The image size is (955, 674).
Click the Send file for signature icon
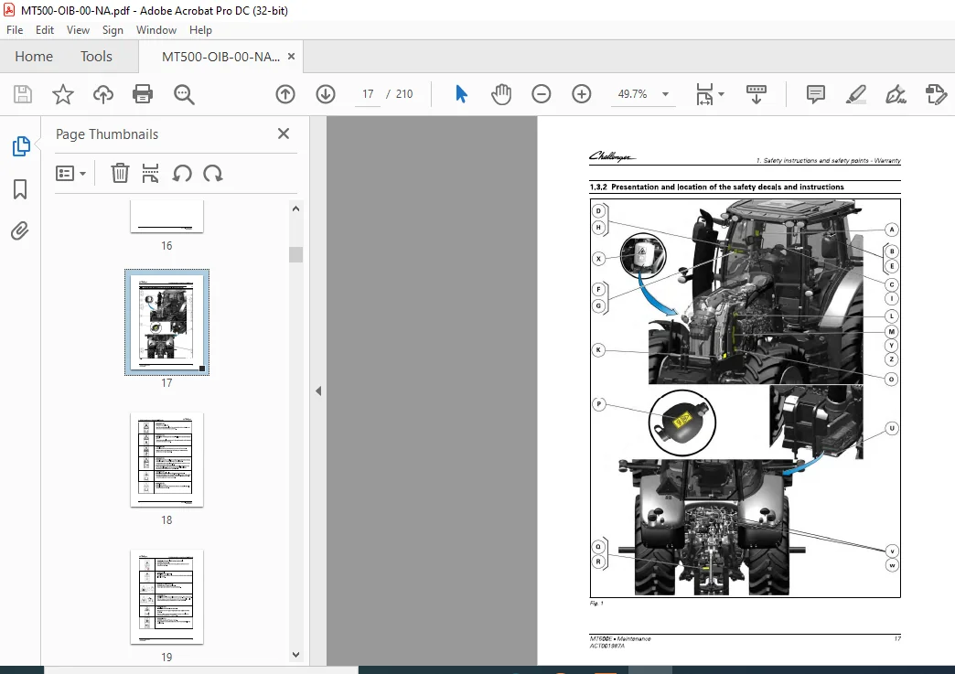[x=936, y=94]
